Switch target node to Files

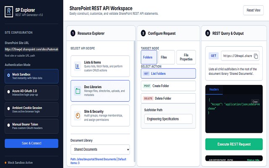(166, 57)
